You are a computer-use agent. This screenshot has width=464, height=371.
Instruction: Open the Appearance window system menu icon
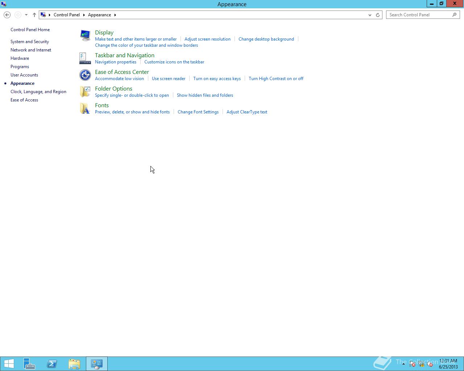(x=4, y=4)
